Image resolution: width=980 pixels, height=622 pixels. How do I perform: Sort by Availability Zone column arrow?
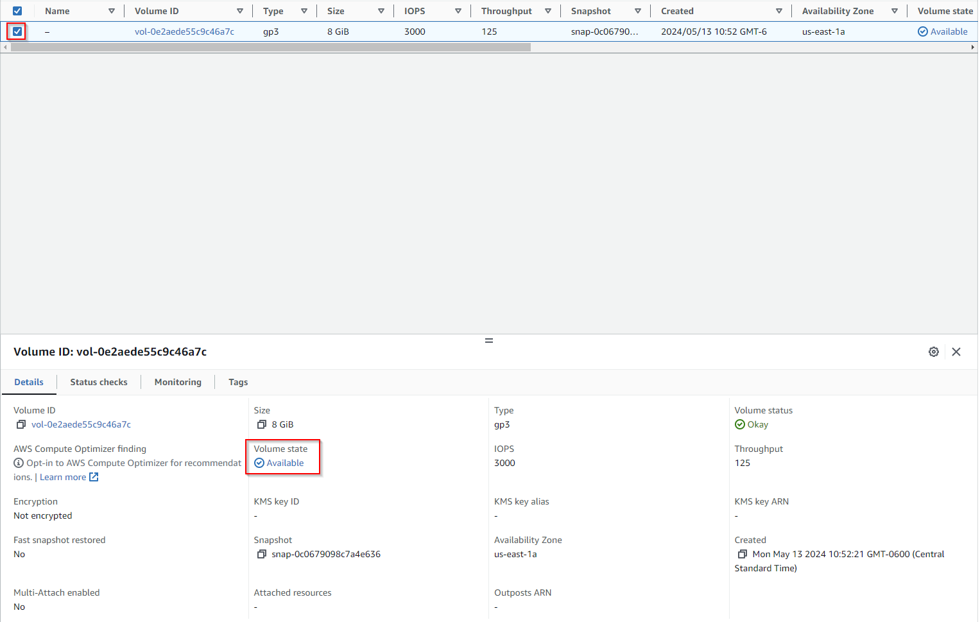[894, 11]
